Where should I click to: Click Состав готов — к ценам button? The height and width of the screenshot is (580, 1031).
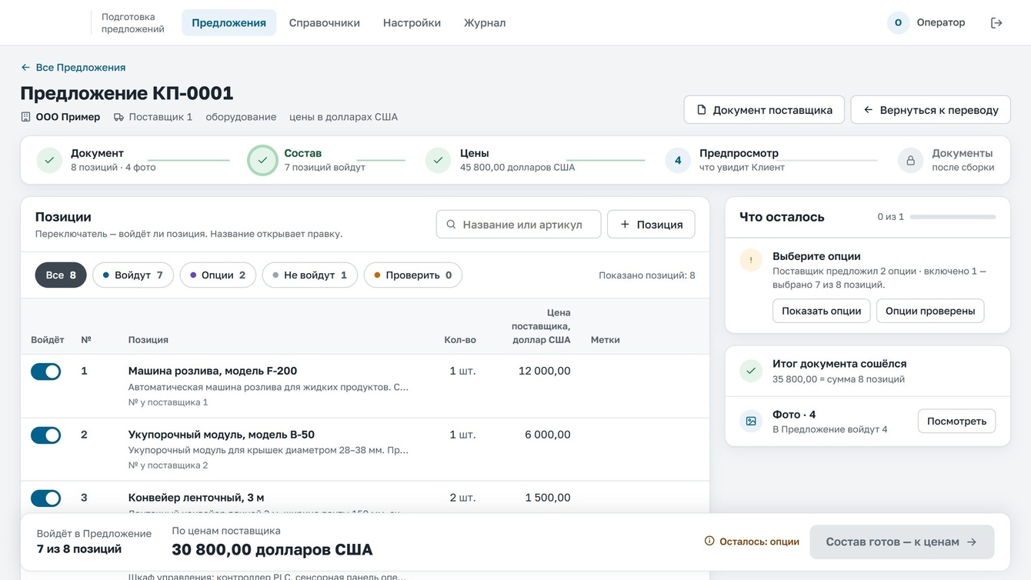902,542
